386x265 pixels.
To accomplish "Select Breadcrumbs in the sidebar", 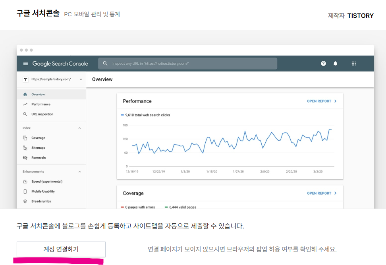I will [x=51, y=201].
